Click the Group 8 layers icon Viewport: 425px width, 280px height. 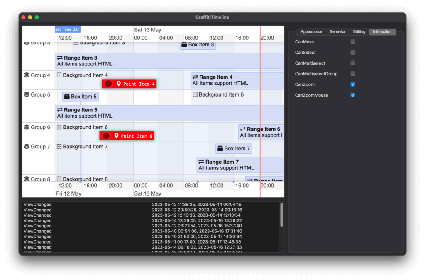point(27,179)
